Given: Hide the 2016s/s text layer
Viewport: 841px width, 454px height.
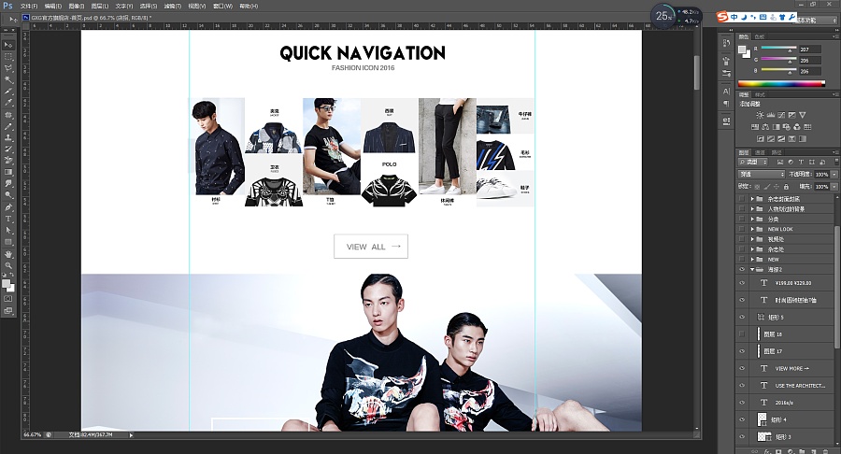Looking at the screenshot, I should (742, 403).
